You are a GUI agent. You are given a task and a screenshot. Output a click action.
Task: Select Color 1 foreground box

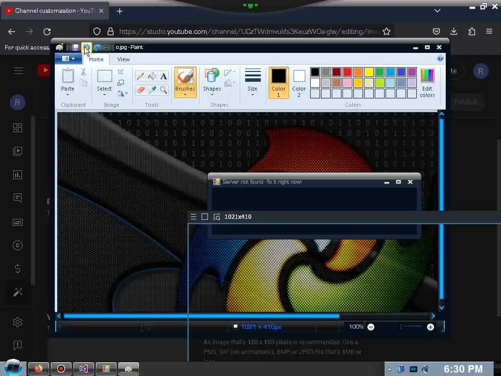point(278,83)
